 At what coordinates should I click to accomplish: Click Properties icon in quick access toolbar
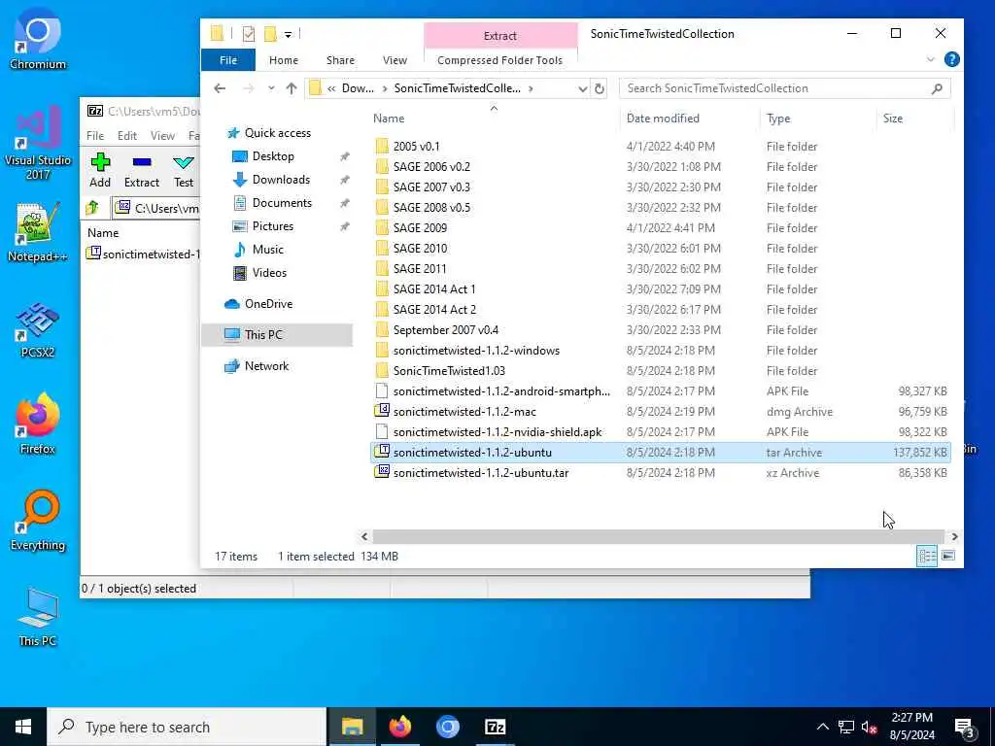pos(249,34)
